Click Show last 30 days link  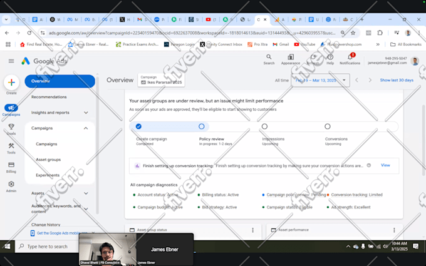point(397,80)
